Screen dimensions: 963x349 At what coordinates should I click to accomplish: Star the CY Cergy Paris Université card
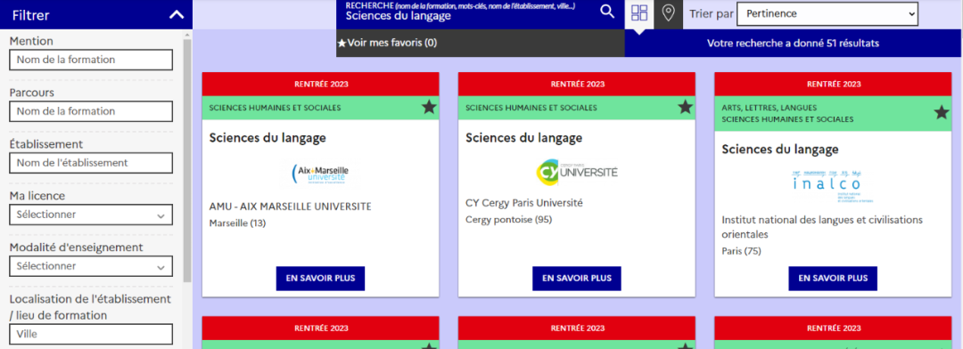[x=686, y=108]
